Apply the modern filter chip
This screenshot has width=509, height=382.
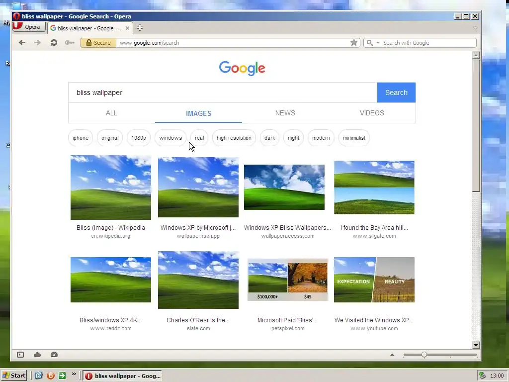(321, 138)
